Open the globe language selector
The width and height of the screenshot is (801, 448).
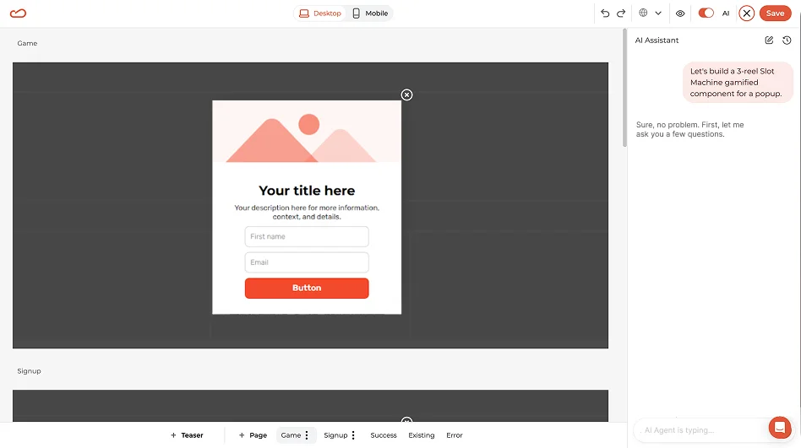649,13
